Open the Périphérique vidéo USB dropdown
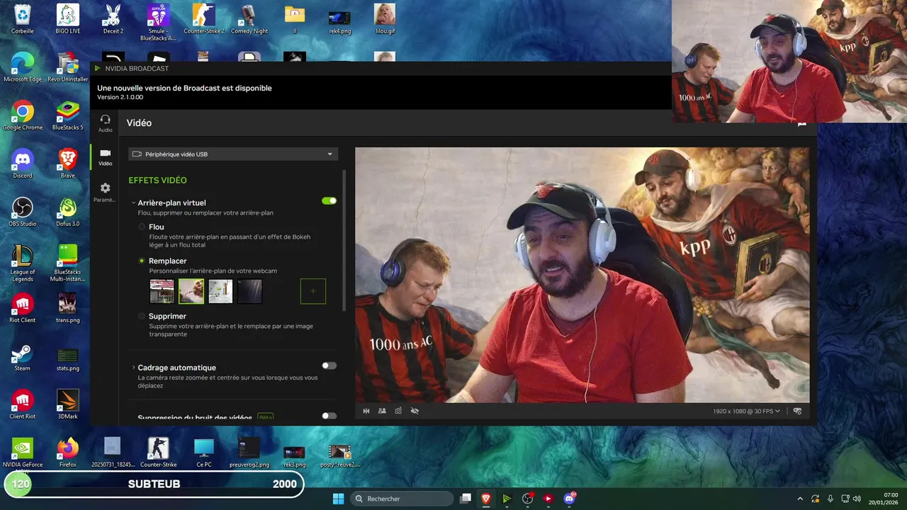The width and height of the screenshot is (907, 510). tap(233, 154)
